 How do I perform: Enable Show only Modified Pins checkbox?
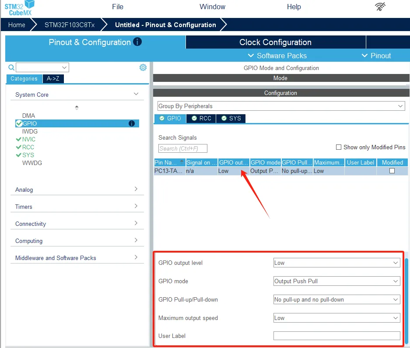tap(339, 147)
